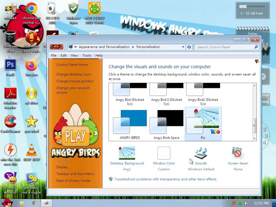276x207 pixels.
Task: Select the Angry Bird (DiLshad Sys) theme
Action: [x=130, y=94]
